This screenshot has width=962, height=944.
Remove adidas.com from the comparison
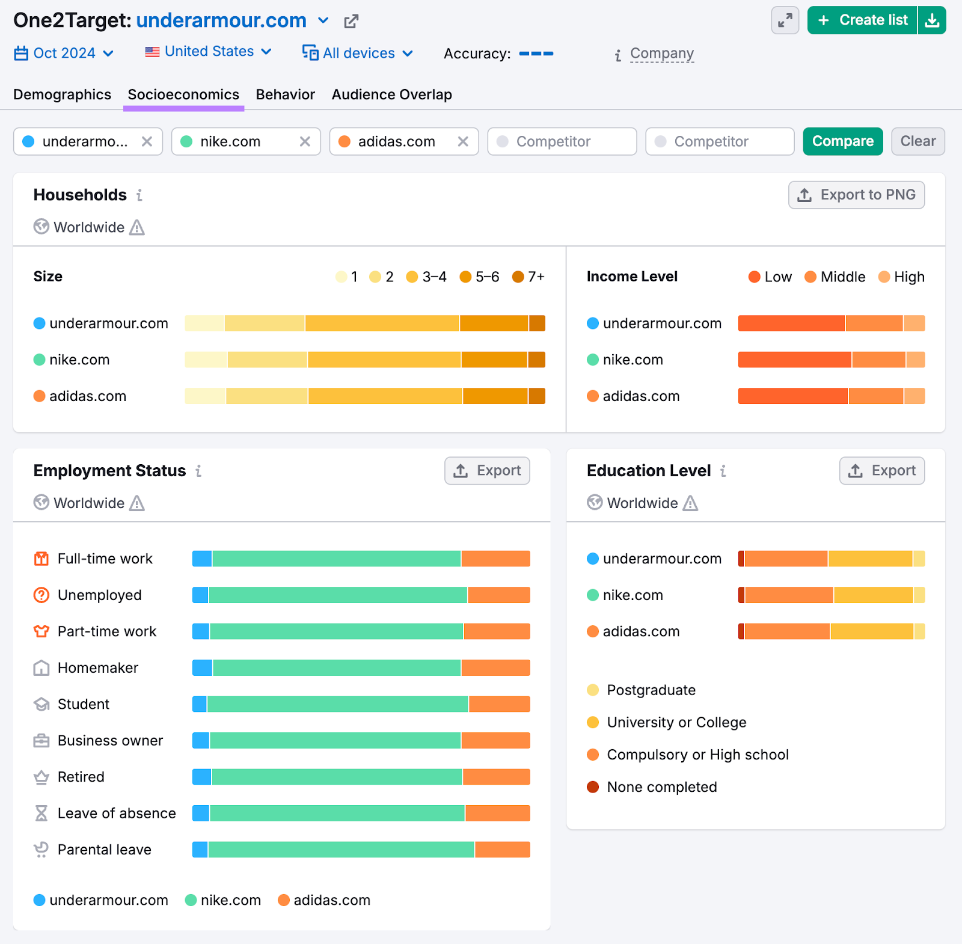(x=463, y=142)
